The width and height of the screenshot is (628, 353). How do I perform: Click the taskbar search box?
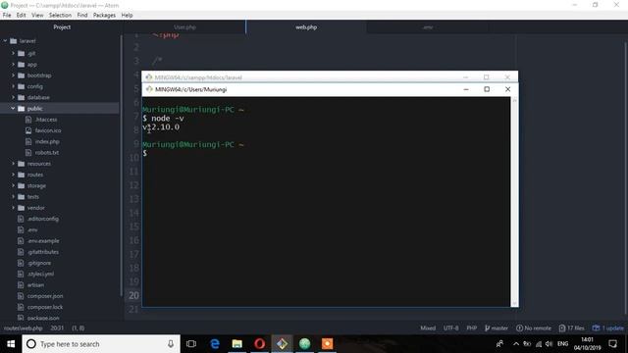click(x=101, y=344)
